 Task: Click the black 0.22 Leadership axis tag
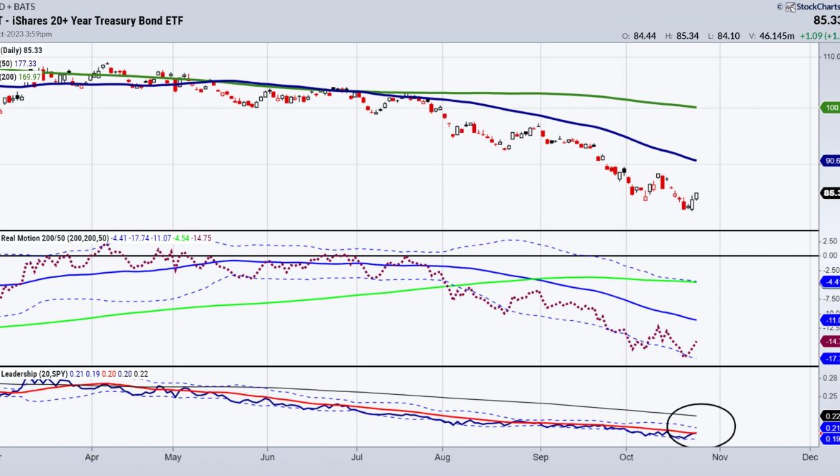click(831, 416)
